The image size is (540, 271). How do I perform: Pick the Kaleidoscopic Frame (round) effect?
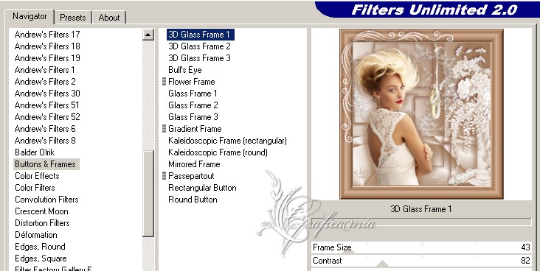click(x=218, y=152)
